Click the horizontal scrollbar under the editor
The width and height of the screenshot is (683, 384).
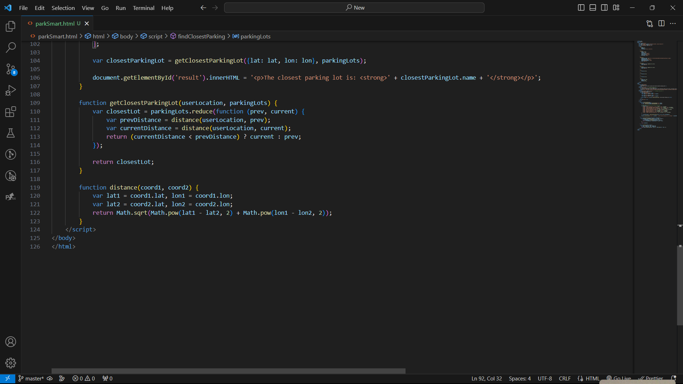tap(228, 371)
